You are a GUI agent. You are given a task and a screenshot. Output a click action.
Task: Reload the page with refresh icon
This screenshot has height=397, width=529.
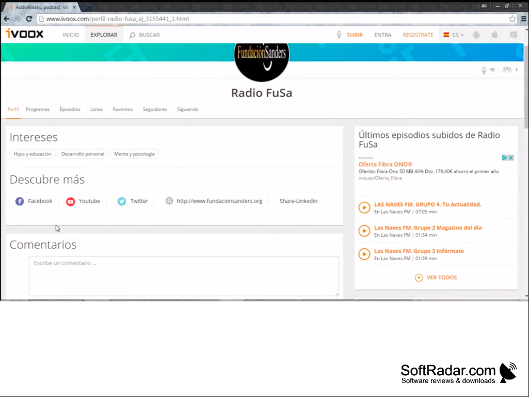click(29, 19)
